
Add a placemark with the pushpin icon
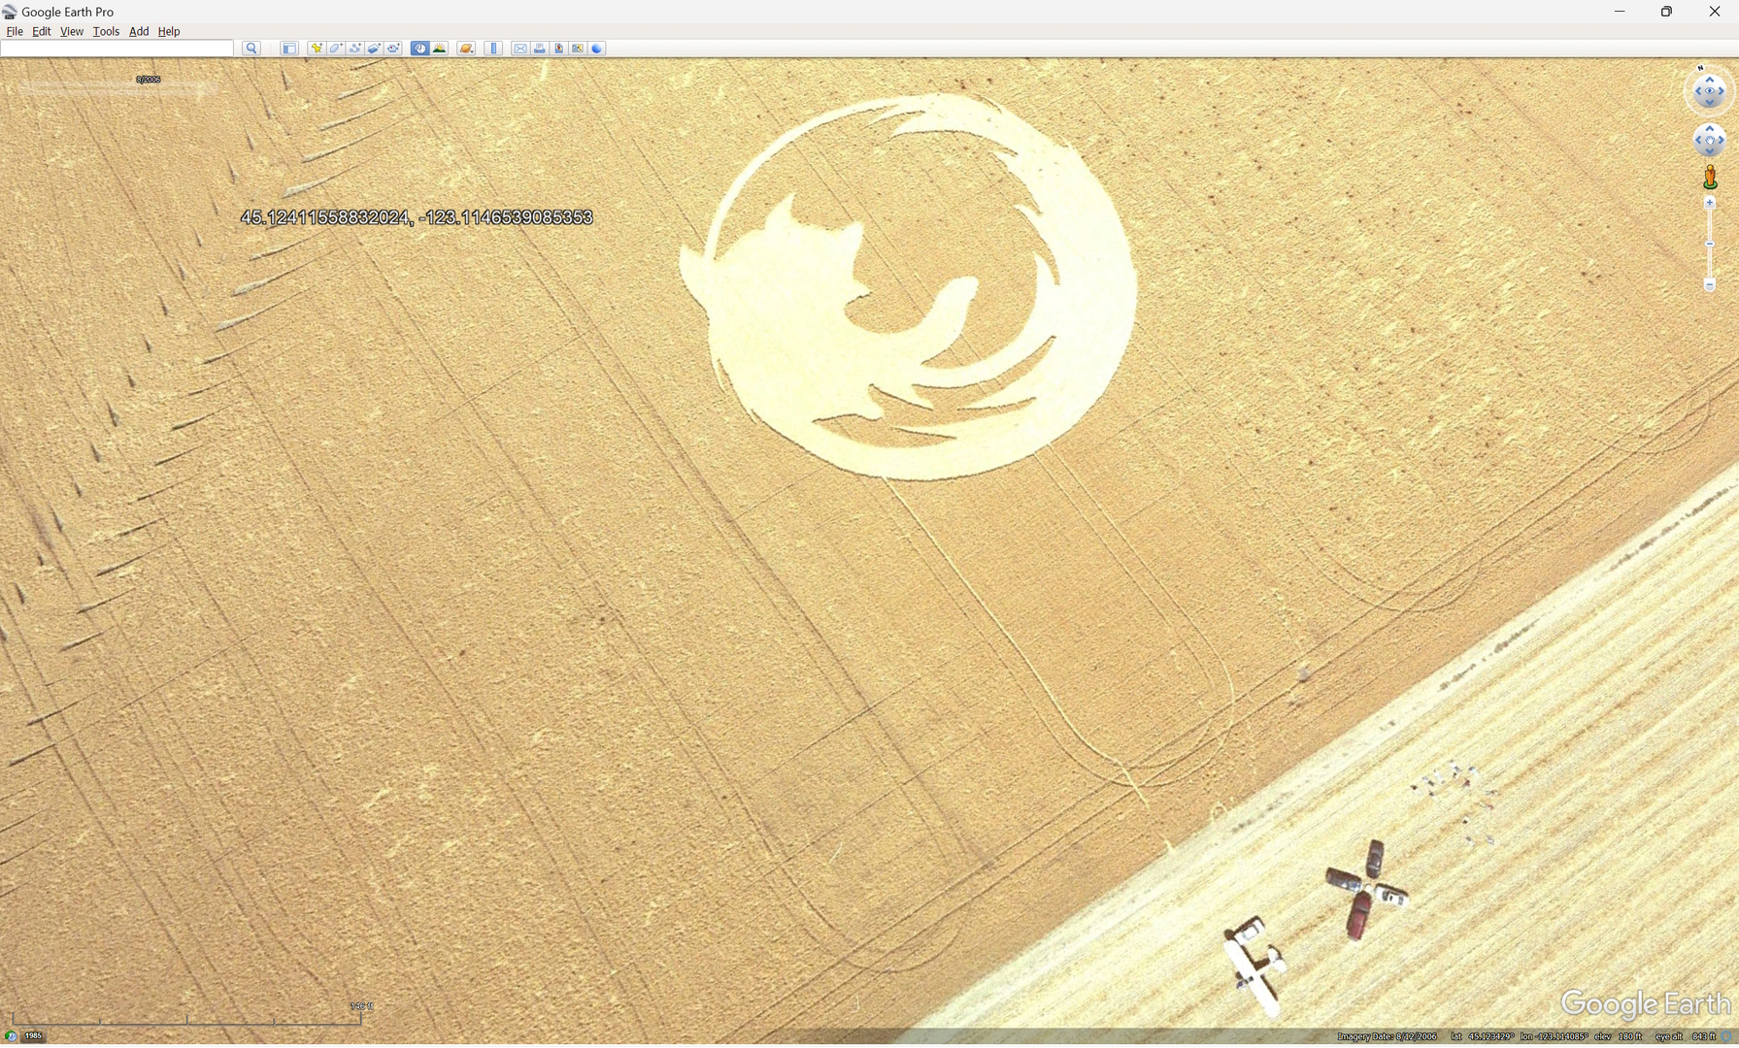[x=317, y=49]
